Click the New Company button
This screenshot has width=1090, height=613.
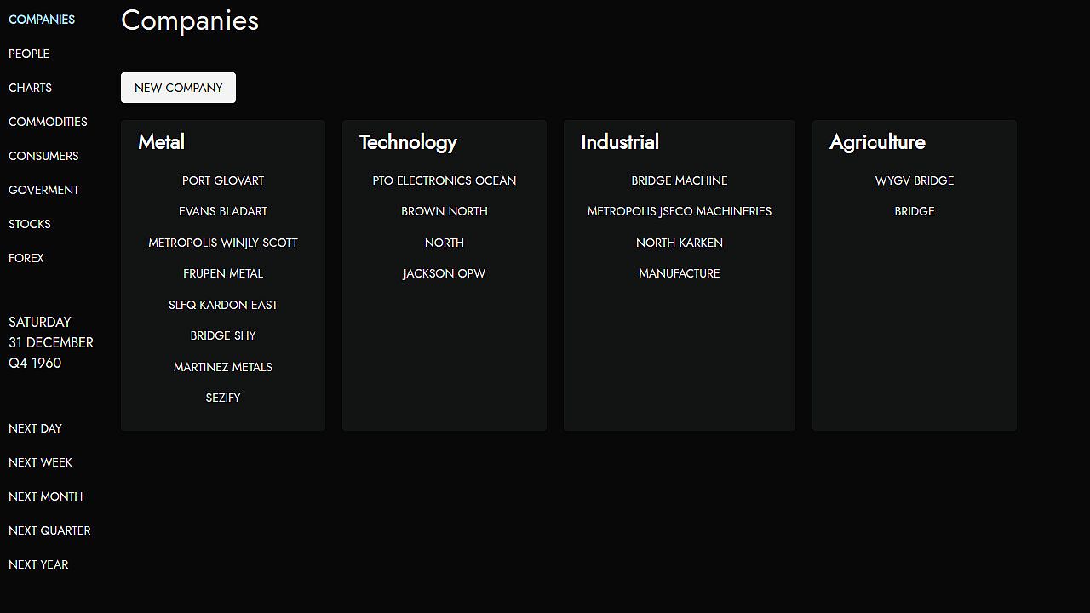pos(178,88)
